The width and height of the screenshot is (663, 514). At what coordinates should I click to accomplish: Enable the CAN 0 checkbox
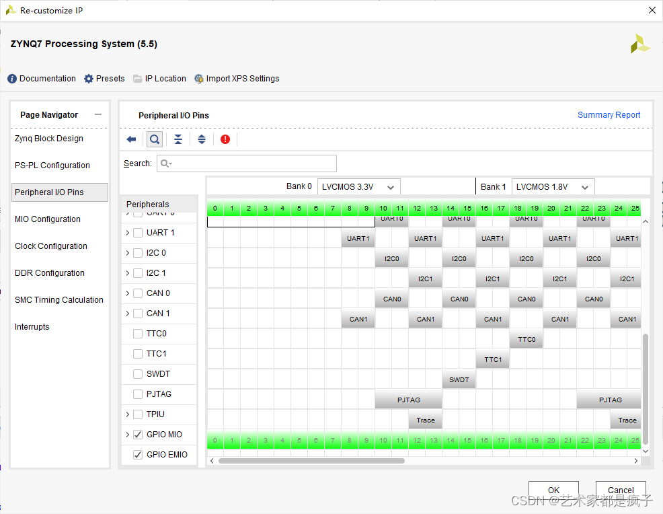138,293
